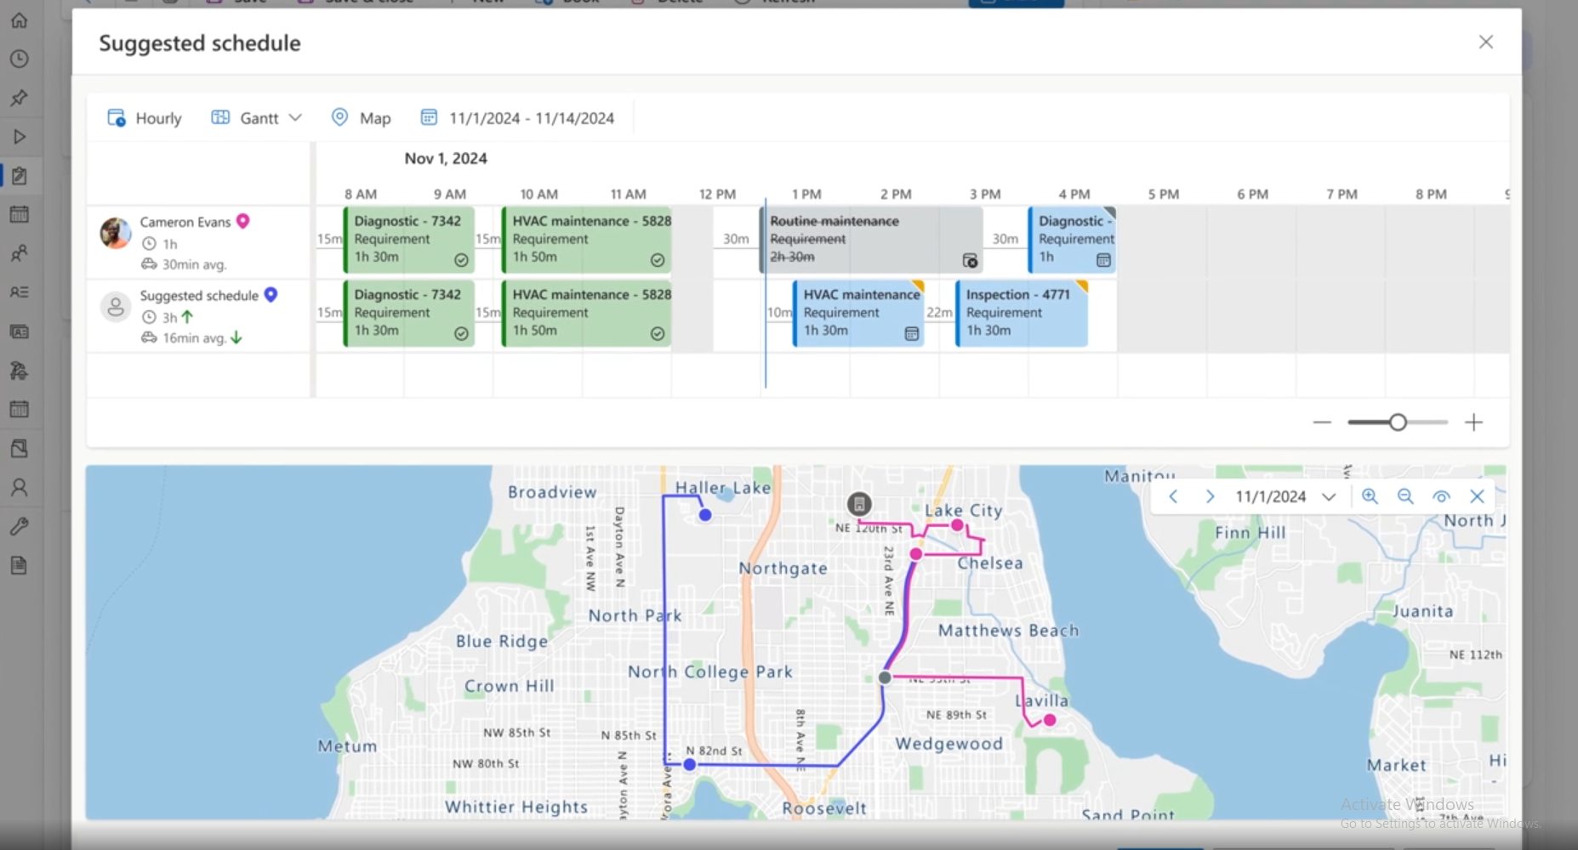Click the location pin next to Cameron Evans

pos(244,221)
